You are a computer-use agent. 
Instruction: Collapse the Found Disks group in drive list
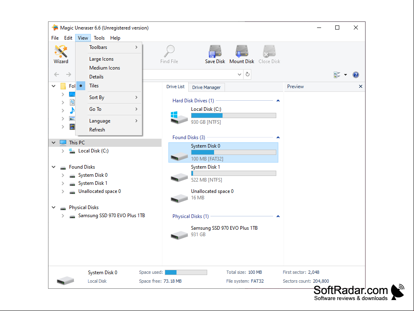pyautogui.click(x=278, y=138)
